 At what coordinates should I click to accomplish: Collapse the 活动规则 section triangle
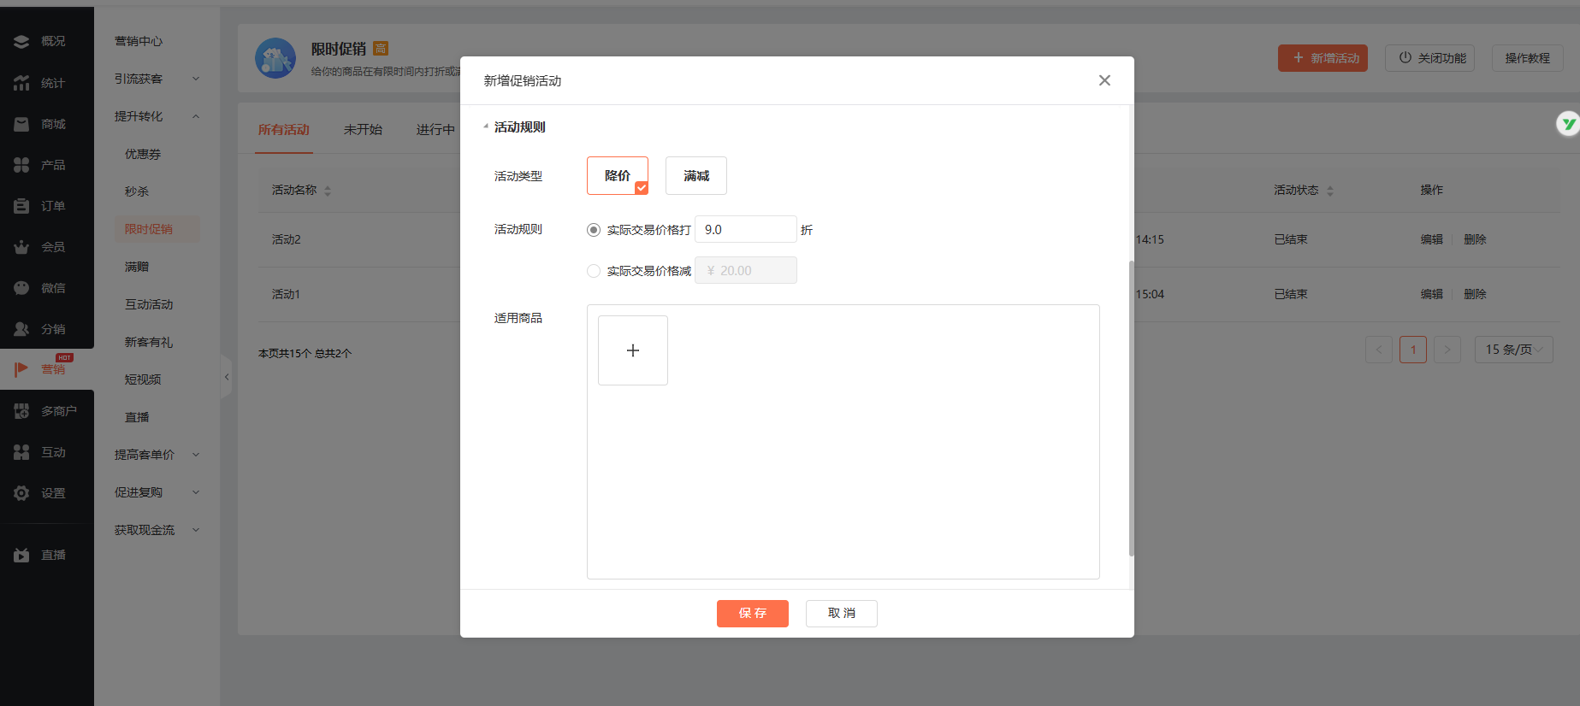point(486,127)
